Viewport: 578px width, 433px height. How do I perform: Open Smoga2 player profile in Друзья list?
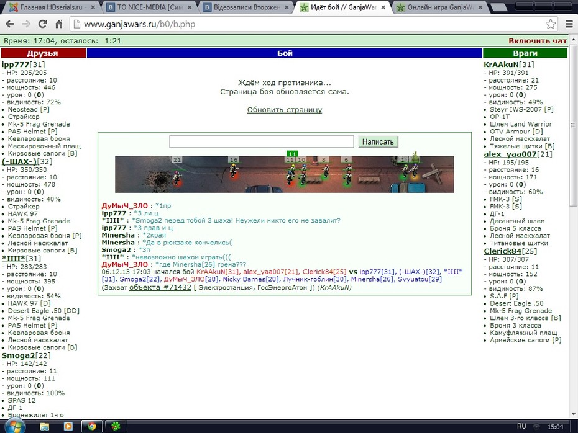18,355
